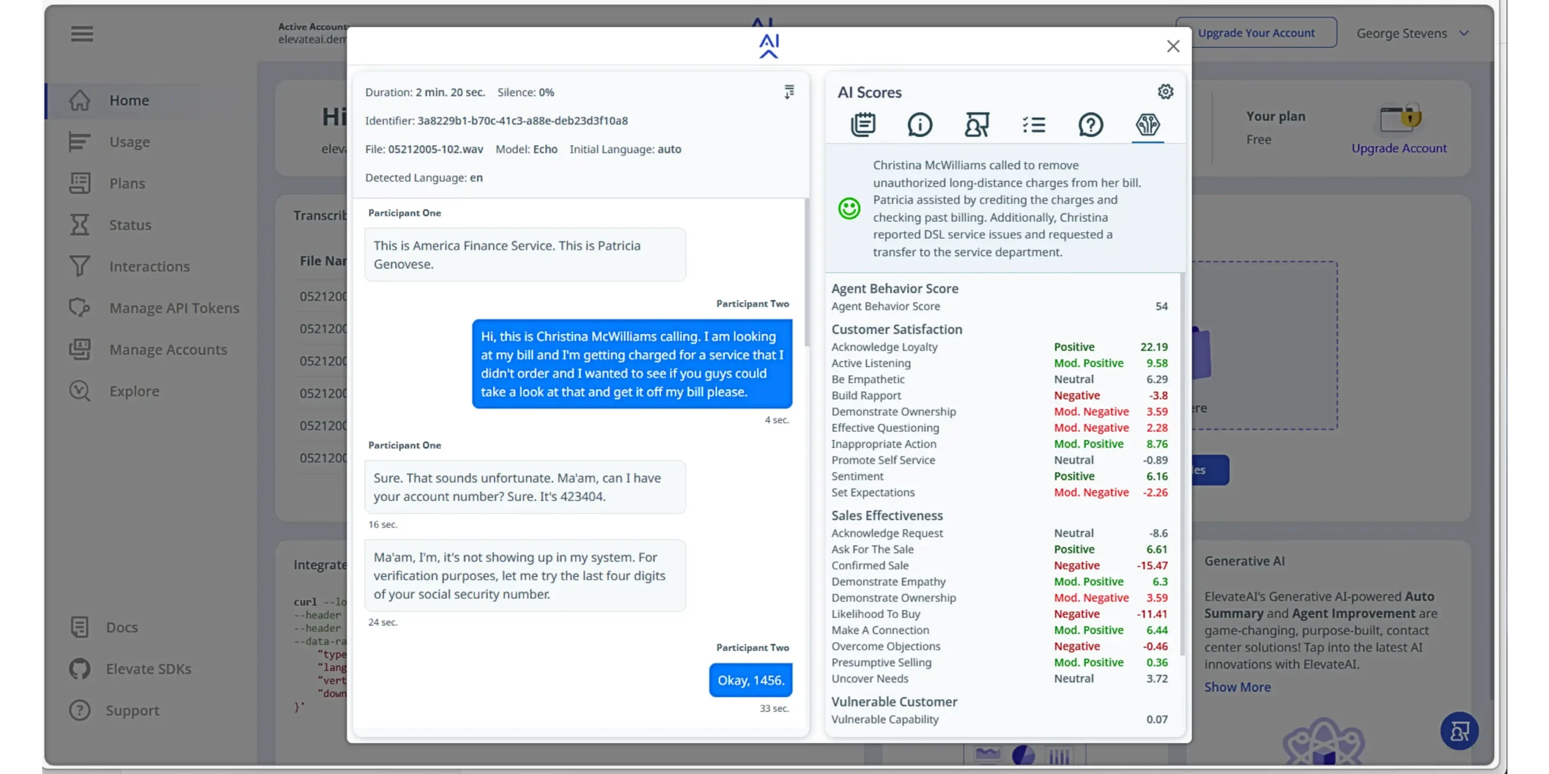Screen dimensions: 1549x774
Task: Click the Status hourglass icon
Action: (79, 225)
